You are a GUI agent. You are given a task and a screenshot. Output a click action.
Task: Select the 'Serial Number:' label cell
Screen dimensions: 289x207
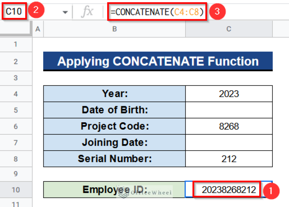pyautogui.click(x=114, y=158)
